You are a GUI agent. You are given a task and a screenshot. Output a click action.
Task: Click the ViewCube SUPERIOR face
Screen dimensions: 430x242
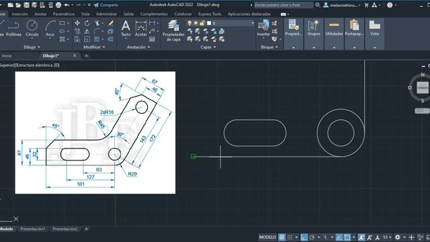click(x=423, y=88)
